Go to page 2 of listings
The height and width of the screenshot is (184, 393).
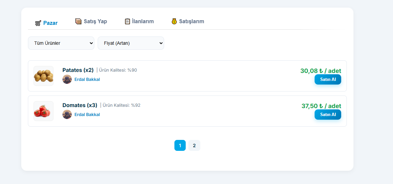194,145
